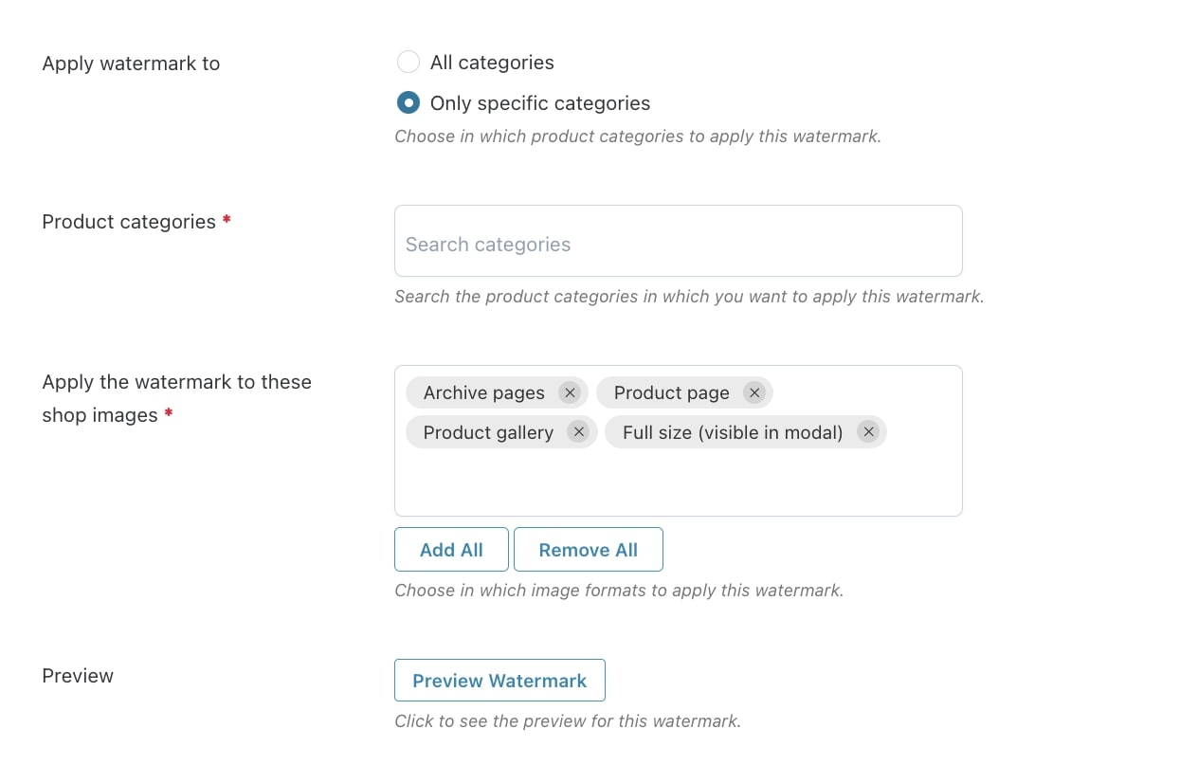The image size is (1198, 783).
Task: Click the Preview field label
Action: (x=78, y=676)
